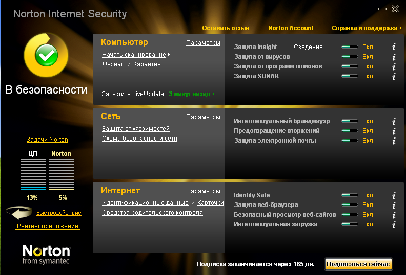Click the 13% CPU value

tap(32, 198)
